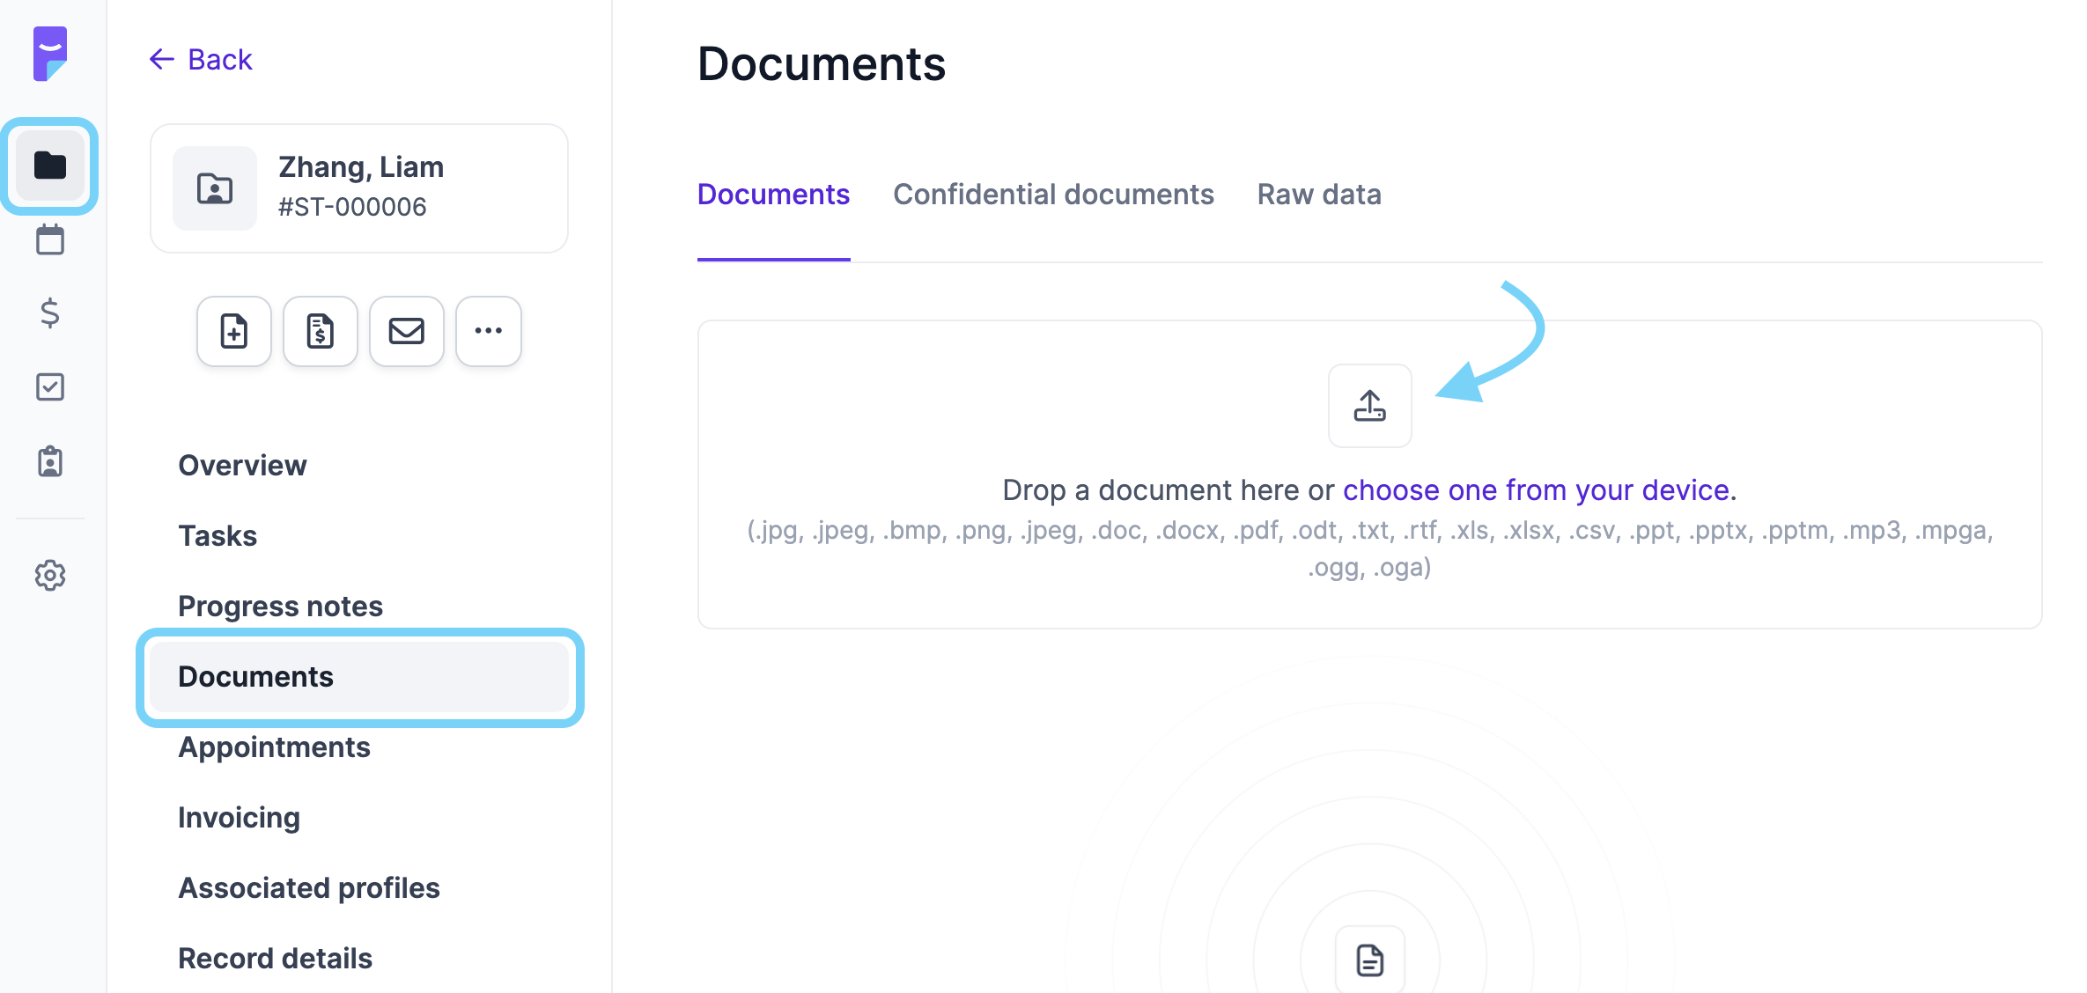Open the calendar icon in sidebar
The height and width of the screenshot is (993, 2087).
[50, 239]
